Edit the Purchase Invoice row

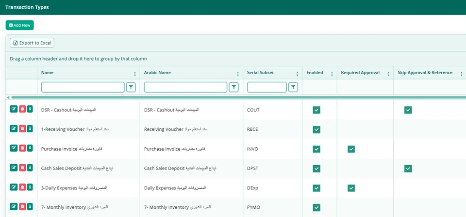coord(14,148)
